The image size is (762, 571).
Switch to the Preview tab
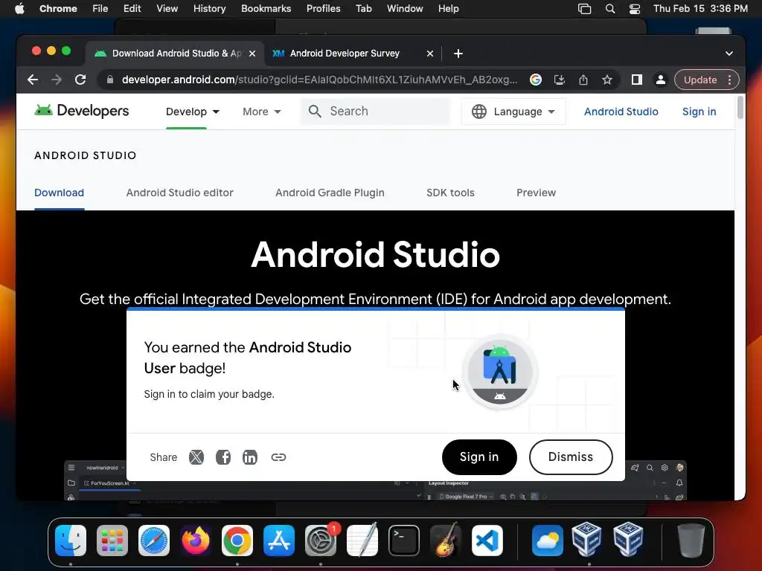point(536,193)
